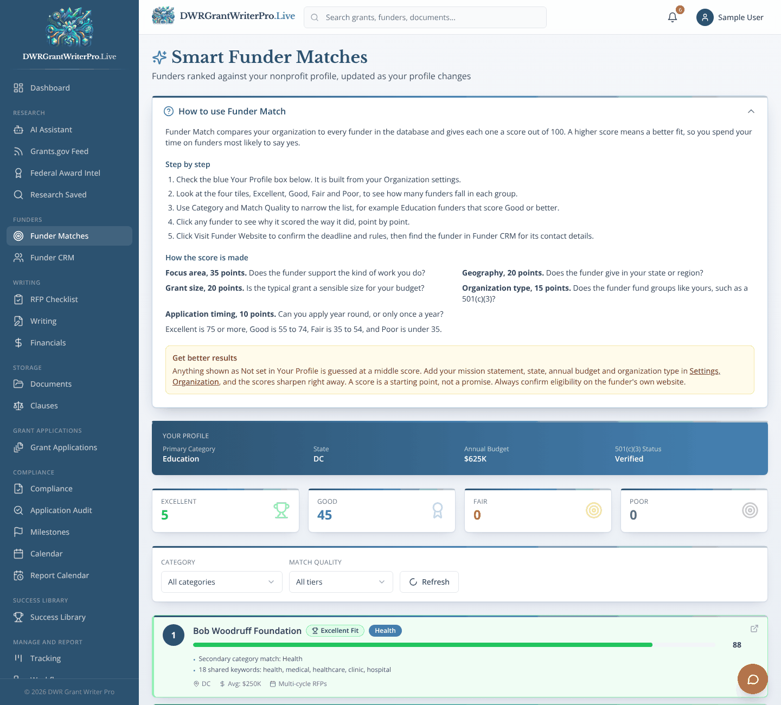Image resolution: width=781 pixels, height=705 pixels.
Task: Open the All categories dropdown
Action: (x=222, y=582)
